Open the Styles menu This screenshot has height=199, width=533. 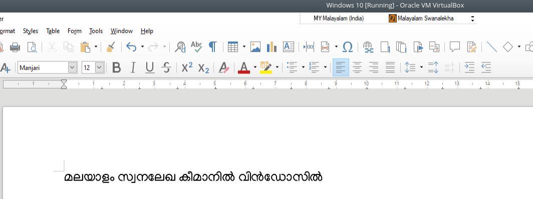coord(31,31)
